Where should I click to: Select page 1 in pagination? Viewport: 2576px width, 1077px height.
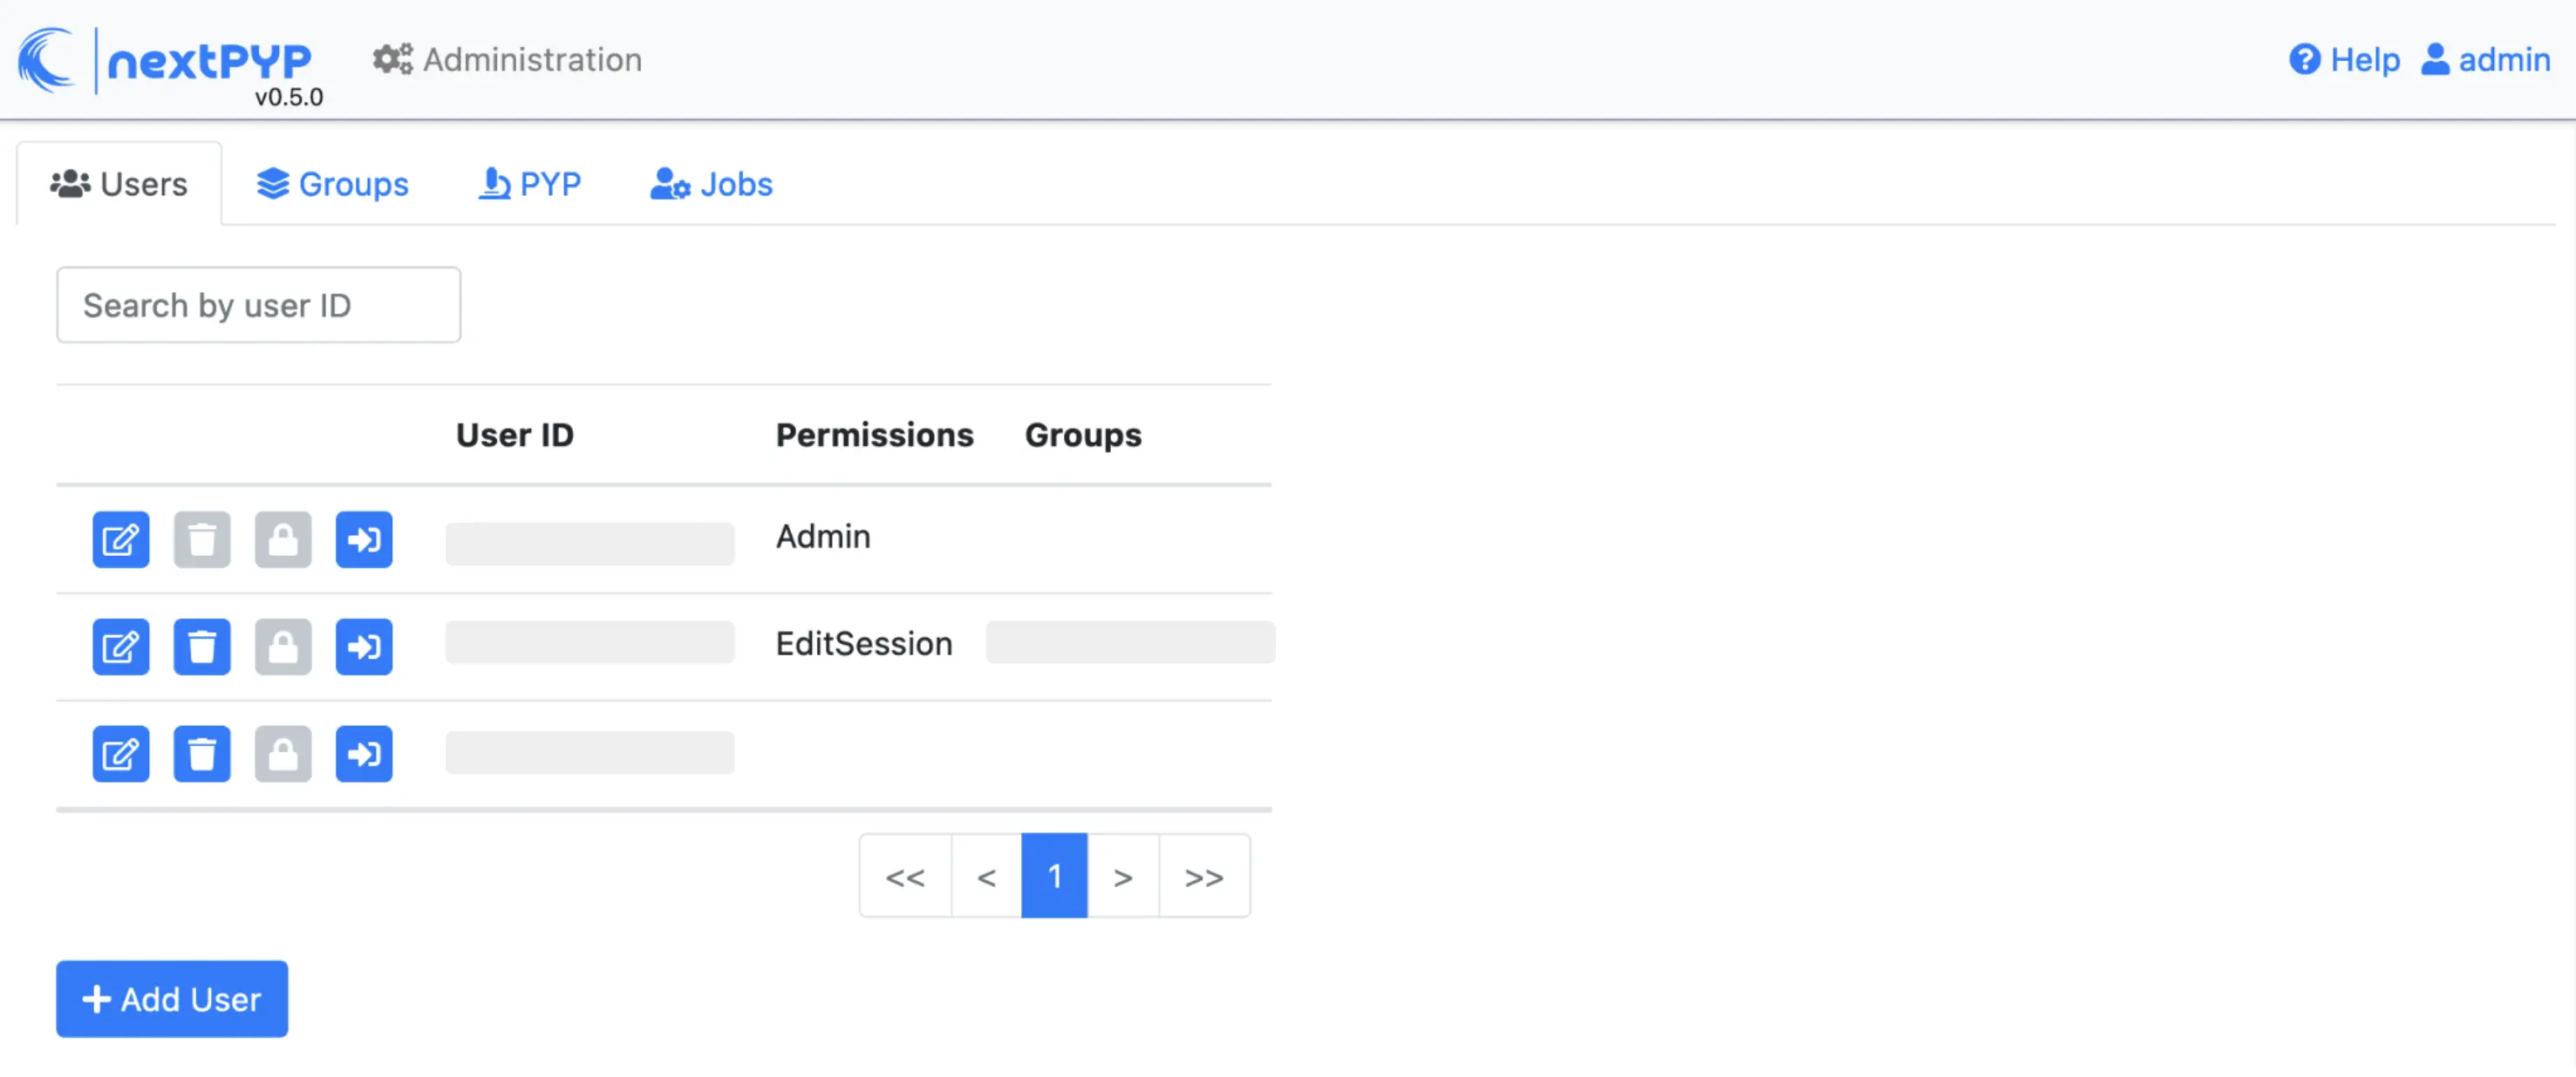coord(1054,877)
